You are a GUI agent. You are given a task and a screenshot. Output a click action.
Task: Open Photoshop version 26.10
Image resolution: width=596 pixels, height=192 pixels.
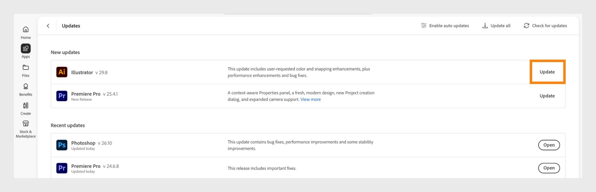click(x=549, y=145)
